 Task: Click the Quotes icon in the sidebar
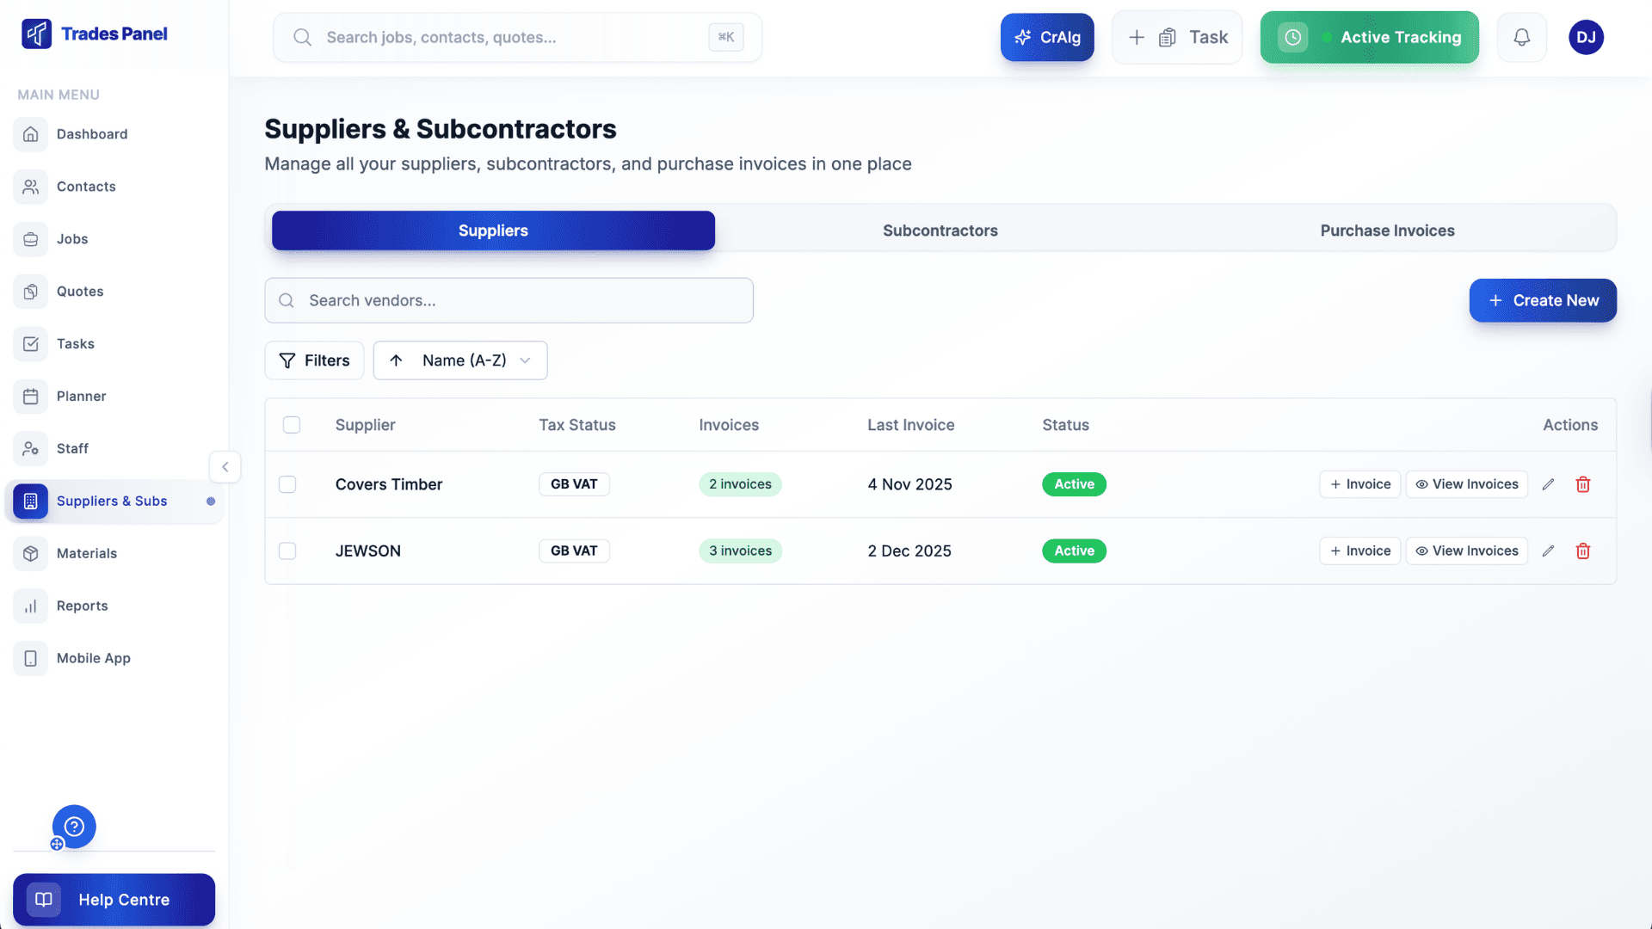click(x=30, y=292)
